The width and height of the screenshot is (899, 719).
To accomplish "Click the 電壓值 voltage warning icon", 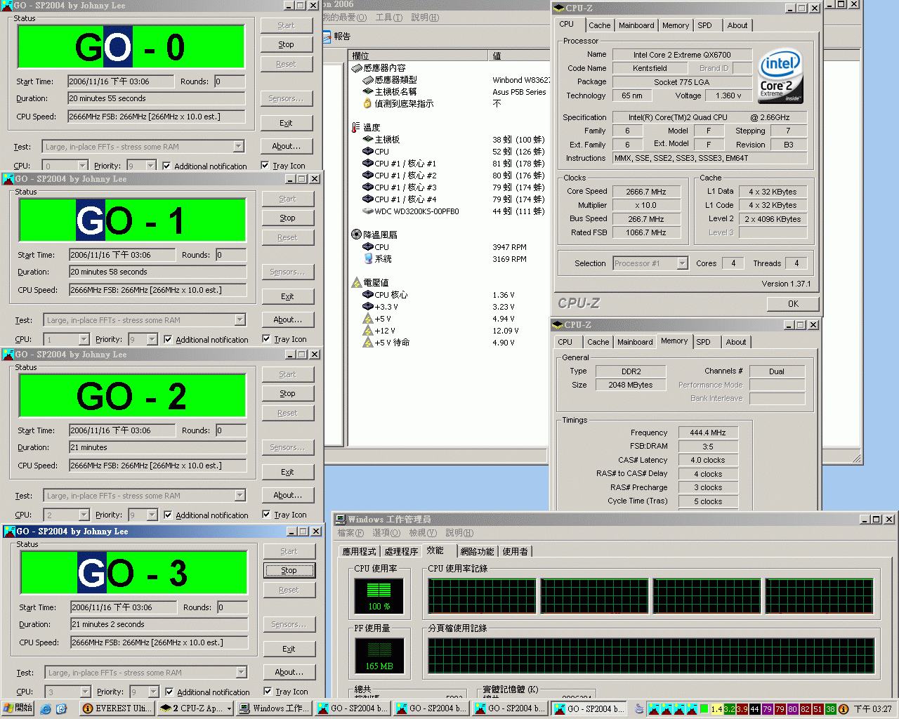I will coord(356,282).
